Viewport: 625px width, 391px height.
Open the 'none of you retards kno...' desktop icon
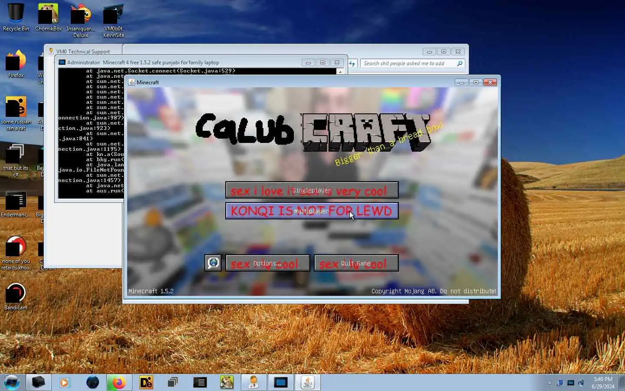click(x=16, y=253)
